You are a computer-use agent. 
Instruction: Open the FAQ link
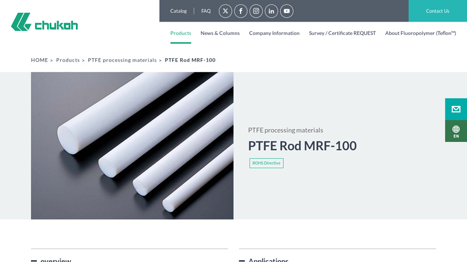(x=206, y=11)
